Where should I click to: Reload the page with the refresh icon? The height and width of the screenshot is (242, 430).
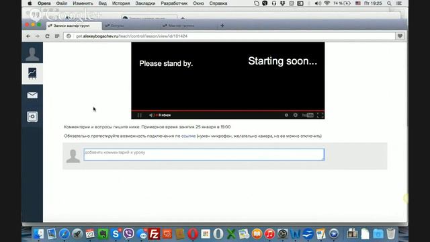[x=47, y=36]
